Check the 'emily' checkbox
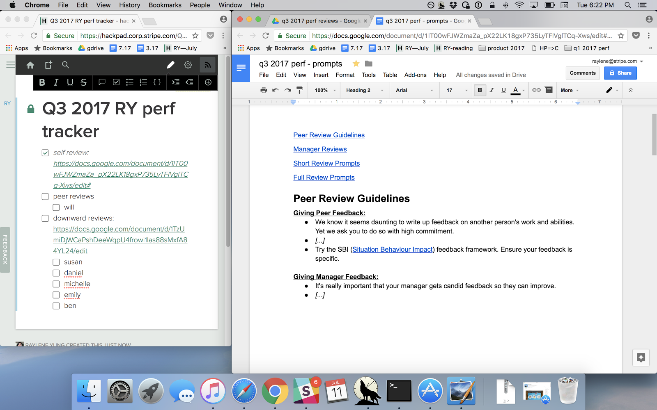Viewport: 657px width, 410px height. point(56,295)
